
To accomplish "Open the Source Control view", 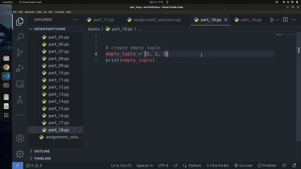I will coord(20,53).
